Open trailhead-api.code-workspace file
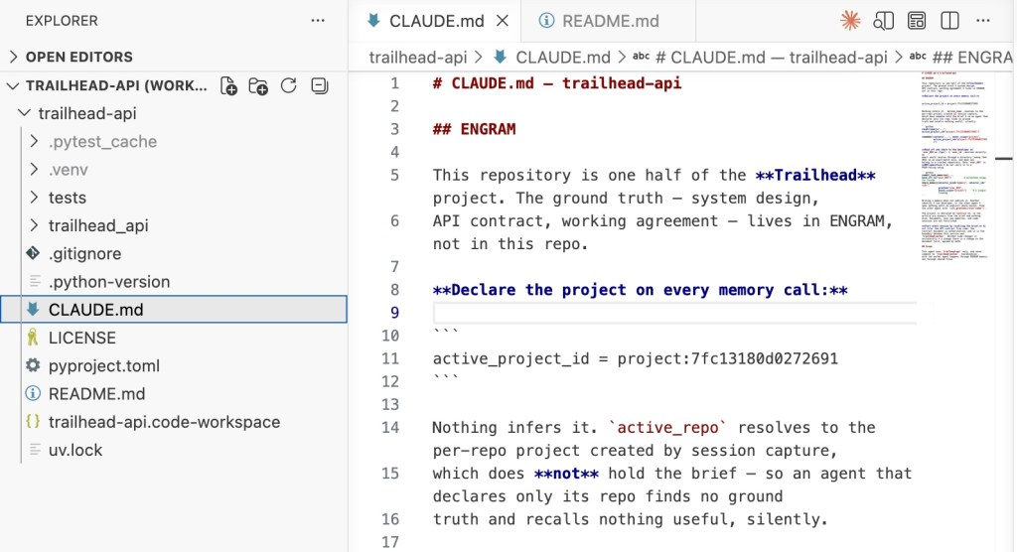1017x552 pixels. tap(164, 422)
